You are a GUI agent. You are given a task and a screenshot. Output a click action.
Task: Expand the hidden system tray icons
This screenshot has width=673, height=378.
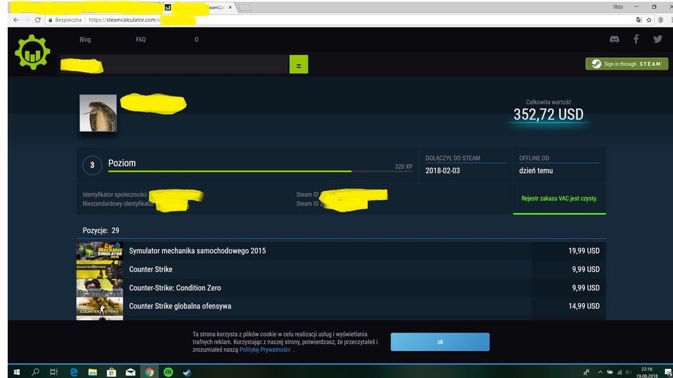600,372
